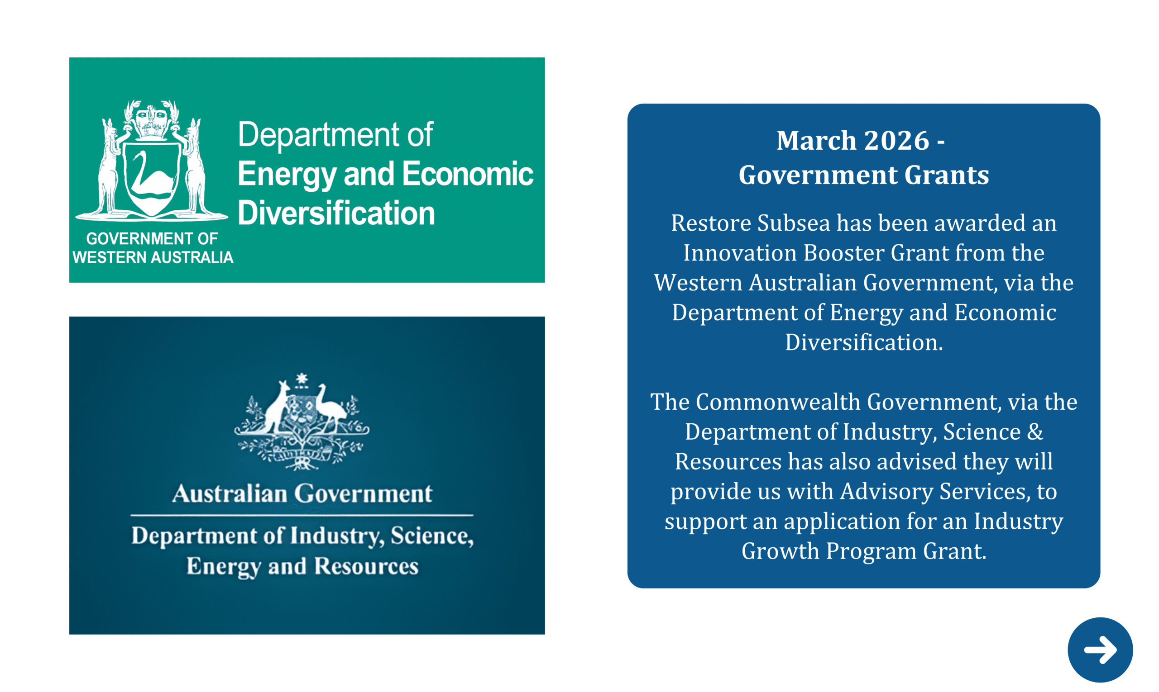Click the 'Government of Western Australia' label text
Viewport: 1159px width, 692px height.
(152, 249)
